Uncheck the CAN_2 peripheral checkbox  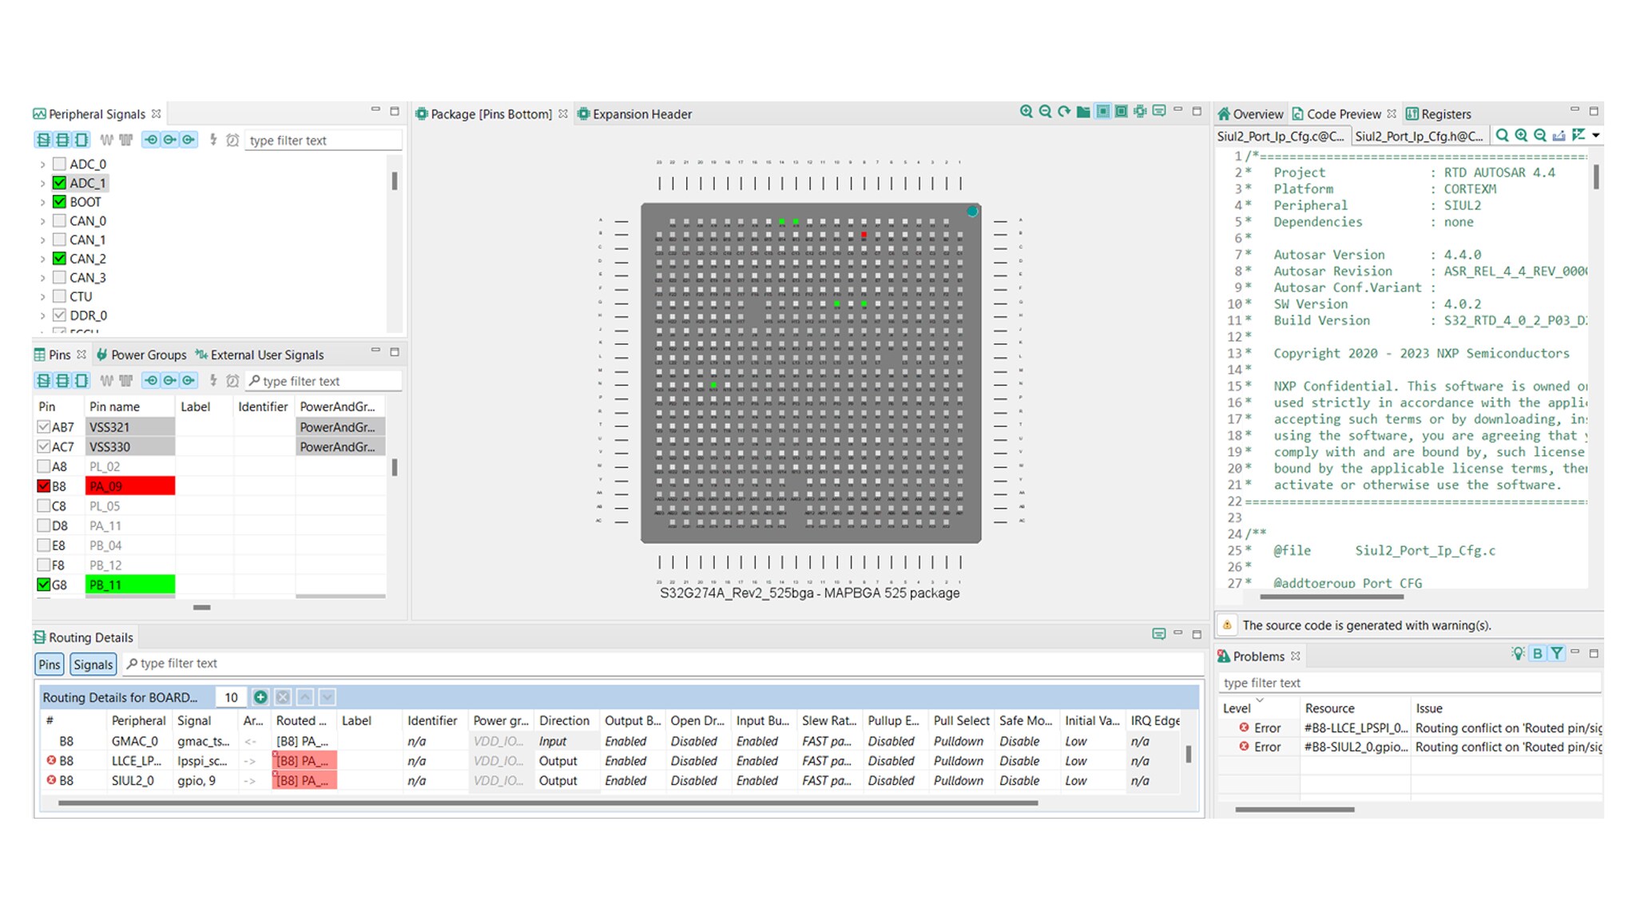point(59,259)
